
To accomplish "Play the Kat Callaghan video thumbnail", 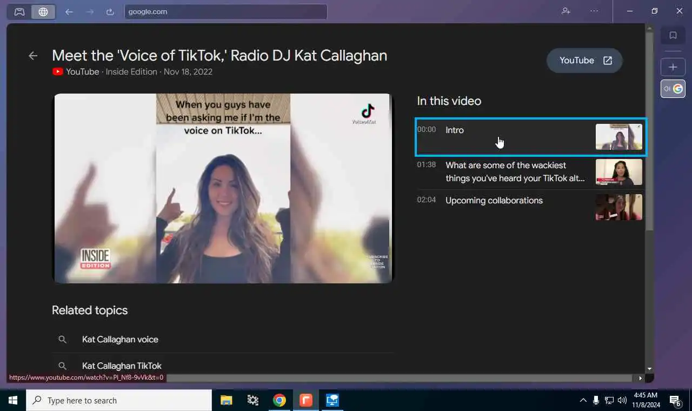I will coord(223,188).
